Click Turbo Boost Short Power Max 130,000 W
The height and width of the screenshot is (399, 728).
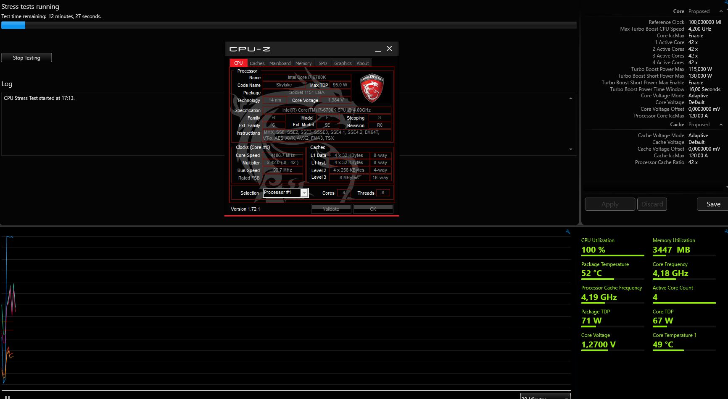click(700, 76)
